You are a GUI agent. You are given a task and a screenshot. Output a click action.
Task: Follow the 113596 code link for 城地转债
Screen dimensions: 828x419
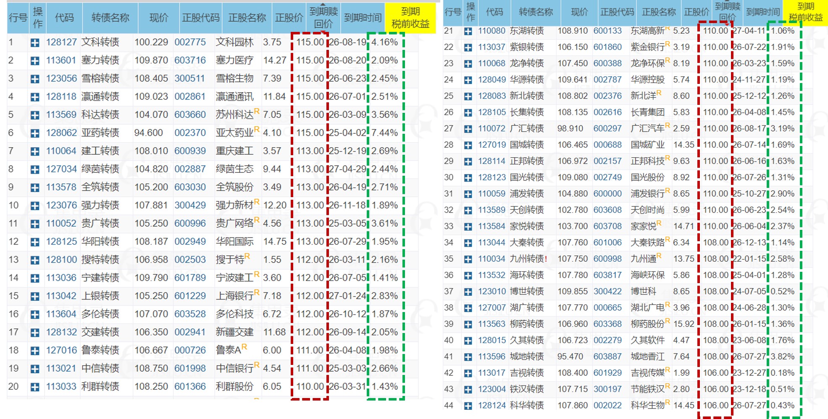pyautogui.click(x=492, y=357)
